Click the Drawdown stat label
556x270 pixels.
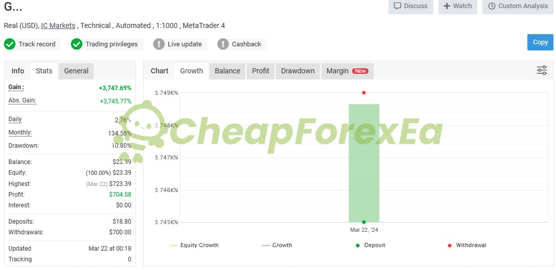click(24, 146)
